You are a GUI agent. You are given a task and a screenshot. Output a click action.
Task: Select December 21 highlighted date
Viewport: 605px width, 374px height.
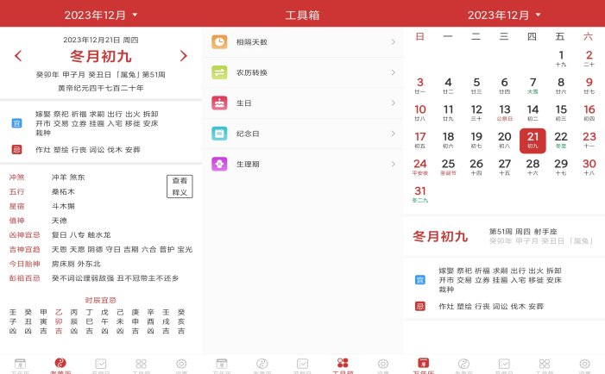click(x=533, y=140)
